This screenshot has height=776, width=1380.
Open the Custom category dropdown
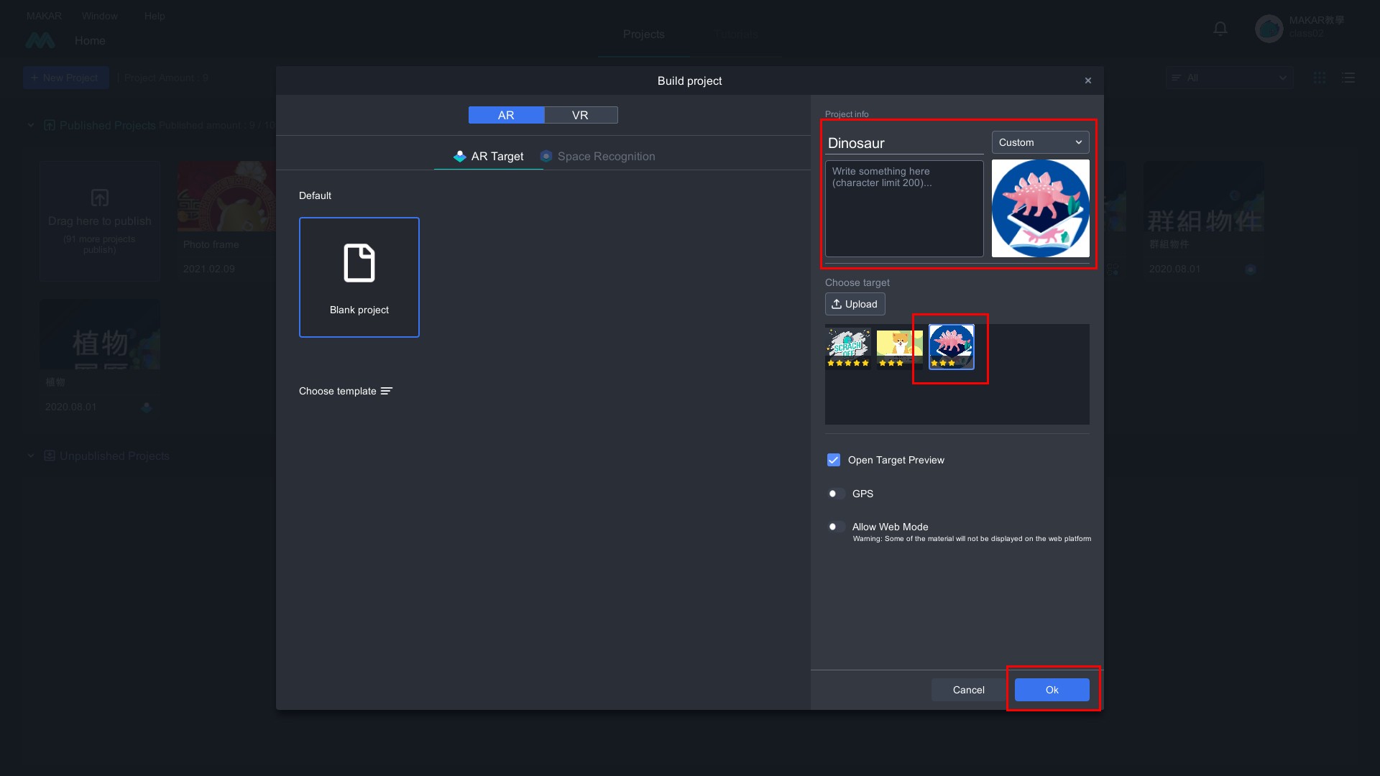pyautogui.click(x=1040, y=142)
